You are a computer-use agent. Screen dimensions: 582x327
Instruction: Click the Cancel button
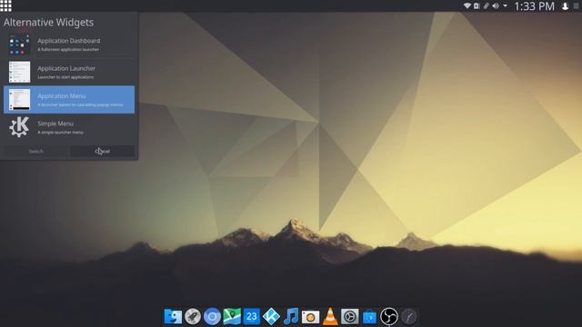click(x=103, y=152)
